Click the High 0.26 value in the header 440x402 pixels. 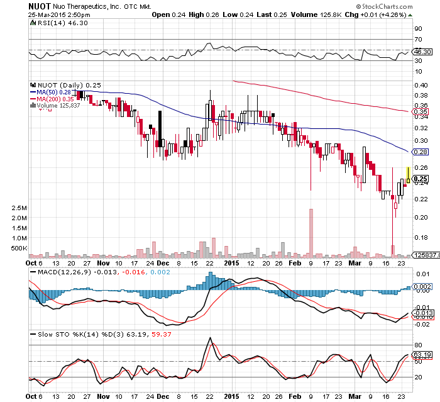(204, 14)
